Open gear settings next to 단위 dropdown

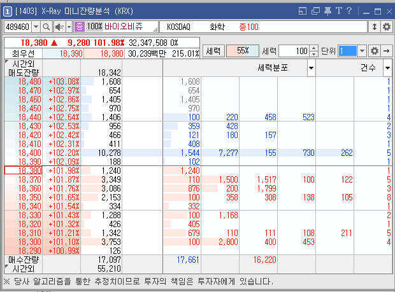(x=375, y=51)
